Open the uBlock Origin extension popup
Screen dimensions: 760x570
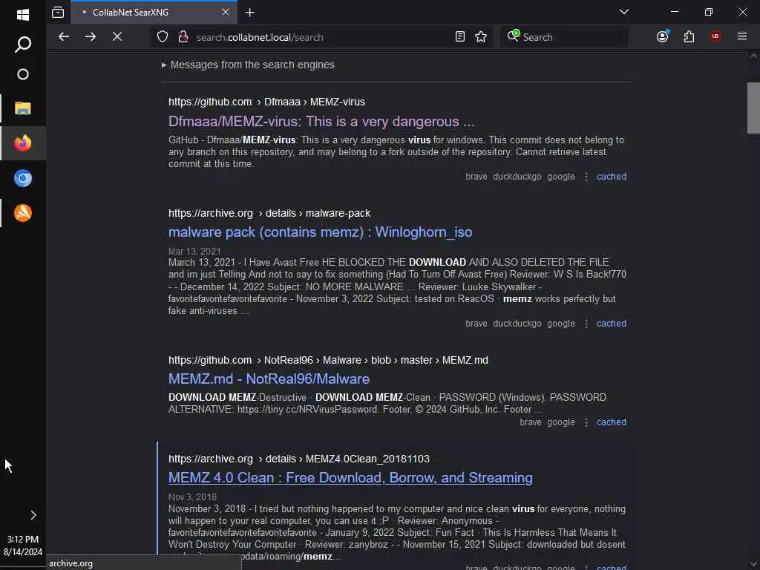click(715, 36)
